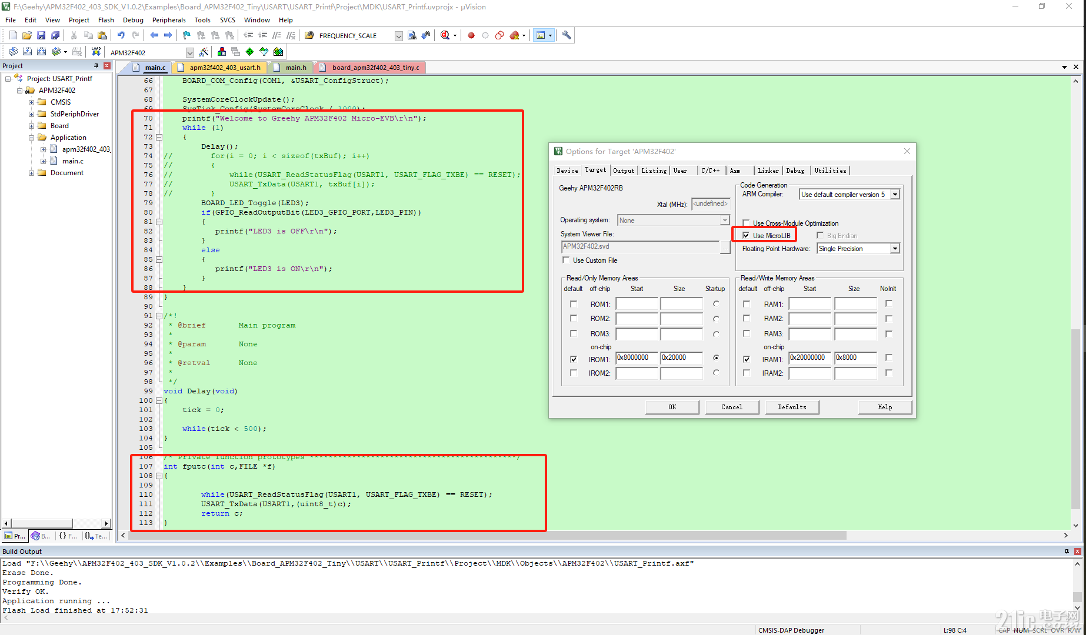1086x635 pixels.
Task: Create a new file from the toolbar
Action: pos(13,35)
